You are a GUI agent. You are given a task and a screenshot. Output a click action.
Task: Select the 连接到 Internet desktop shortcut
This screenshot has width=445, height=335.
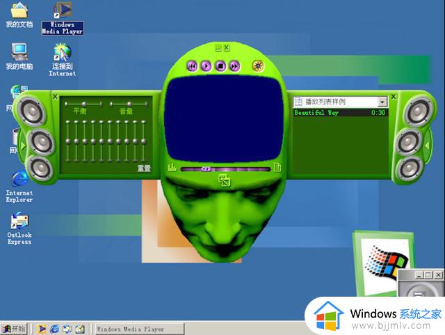pyautogui.click(x=63, y=60)
